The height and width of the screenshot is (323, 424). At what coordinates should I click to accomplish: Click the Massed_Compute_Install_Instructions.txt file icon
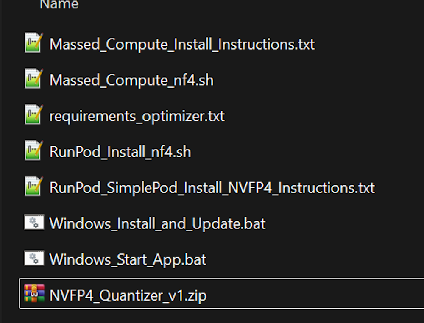tap(33, 43)
